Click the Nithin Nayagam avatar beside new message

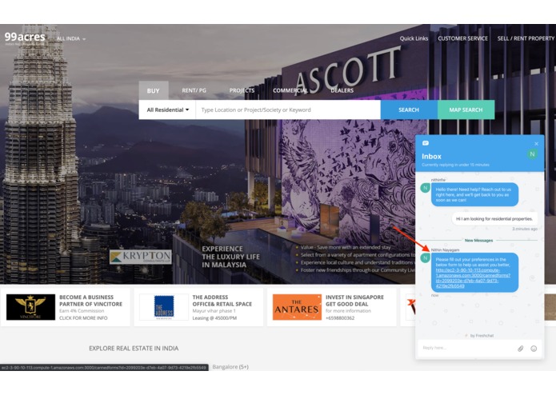[x=425, y=258]
